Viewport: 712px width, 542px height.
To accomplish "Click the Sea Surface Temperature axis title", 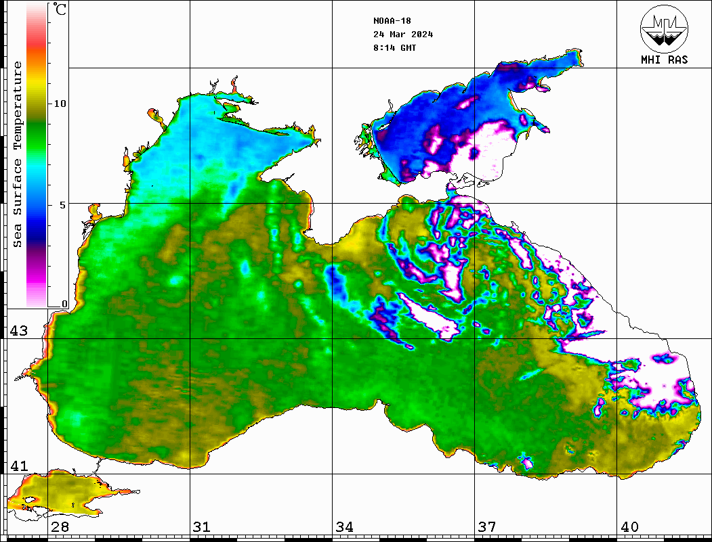I will 17,154.
